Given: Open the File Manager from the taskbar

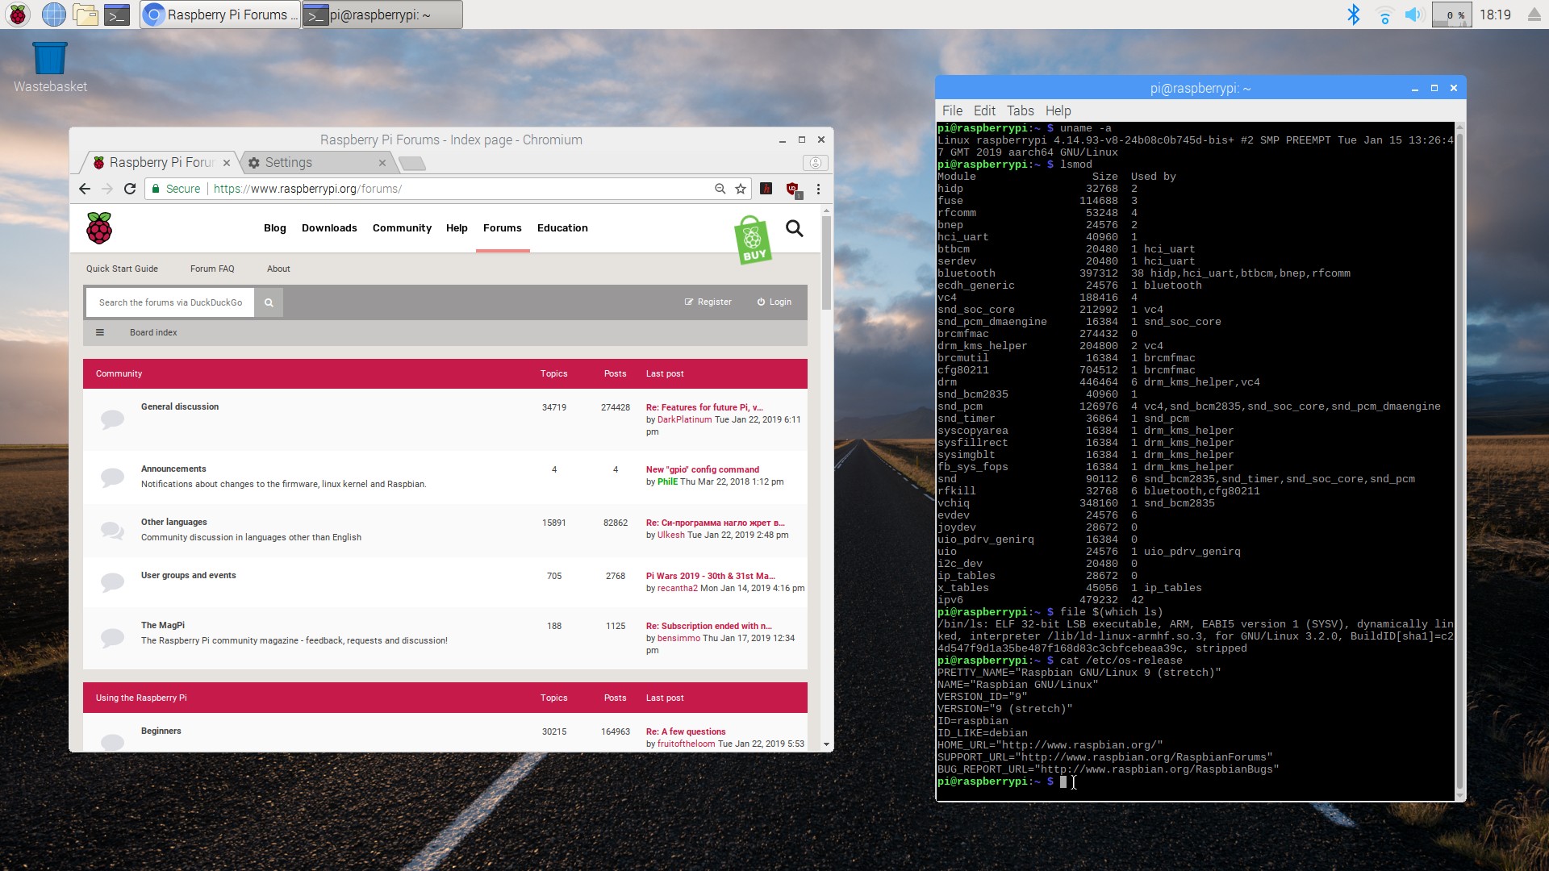Looking at the screenshot, I should [85, 15].
